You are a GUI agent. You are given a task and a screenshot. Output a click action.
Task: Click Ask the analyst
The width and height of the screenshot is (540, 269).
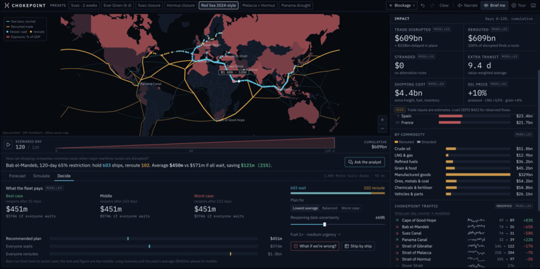point(364,162)
